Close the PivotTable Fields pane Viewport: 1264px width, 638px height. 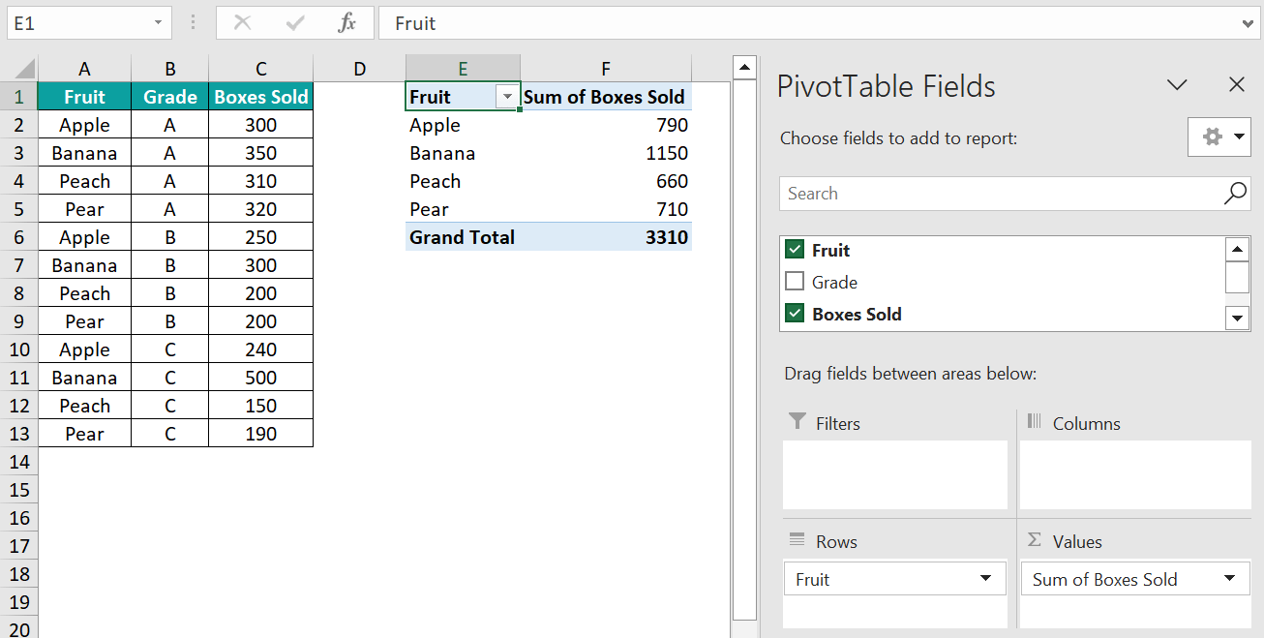1236,85
